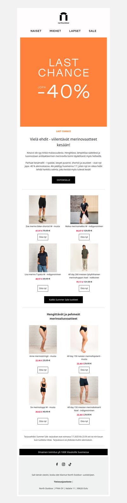This screenshot has width=127, height=503.
Task: Open the MIEHET menu item
Action: (x=55, y=31)
